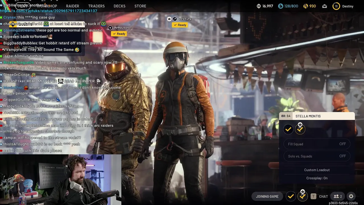Click chat username curly2736
Screen dimensions: 364x205
pyautogui.click(x=12, y=150)
